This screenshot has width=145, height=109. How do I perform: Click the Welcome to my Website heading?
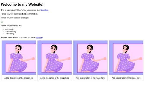[x=22, y=5]
